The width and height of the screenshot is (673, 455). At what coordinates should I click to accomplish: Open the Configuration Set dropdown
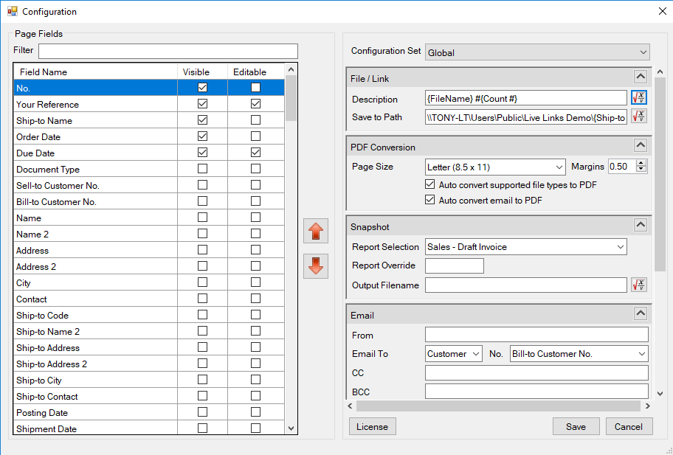[x=537, y=52]
